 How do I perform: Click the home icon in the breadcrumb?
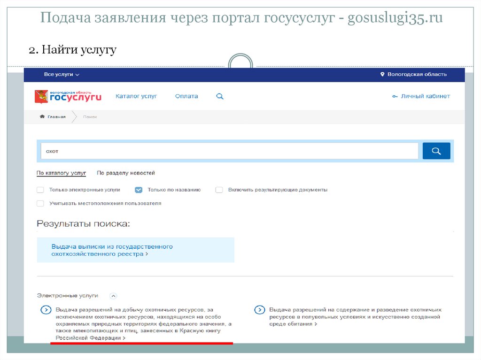pyautogui.click(x=42, y=116)
